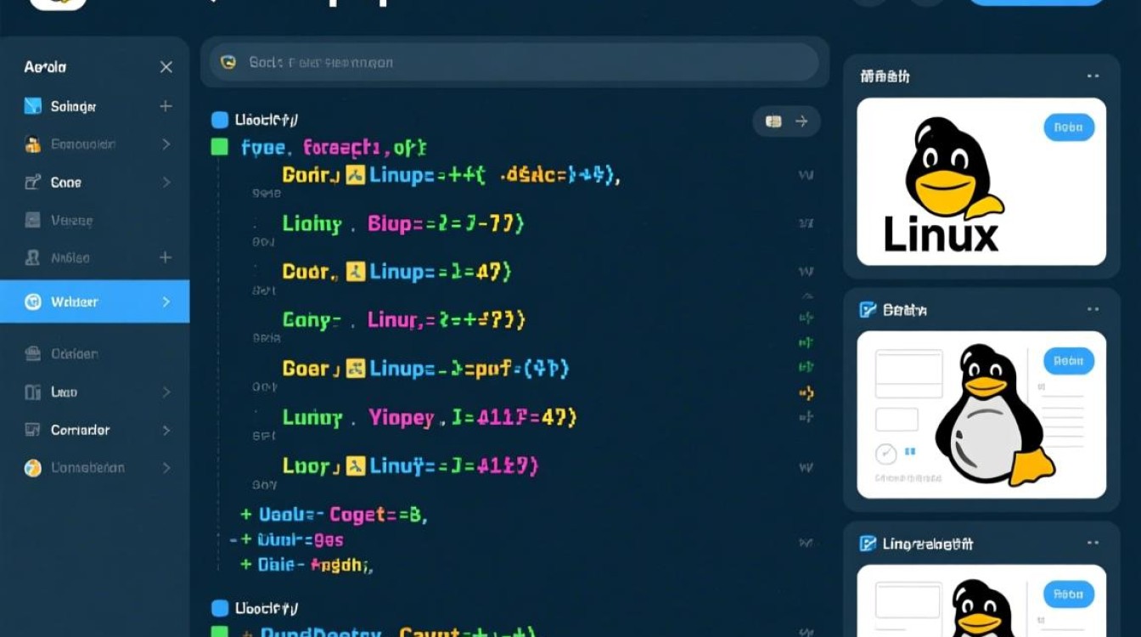Viewport: 1141px width, 637px height.
Task: Click the circular icon in highlighted sidebar row
Action: coord(33,302)
